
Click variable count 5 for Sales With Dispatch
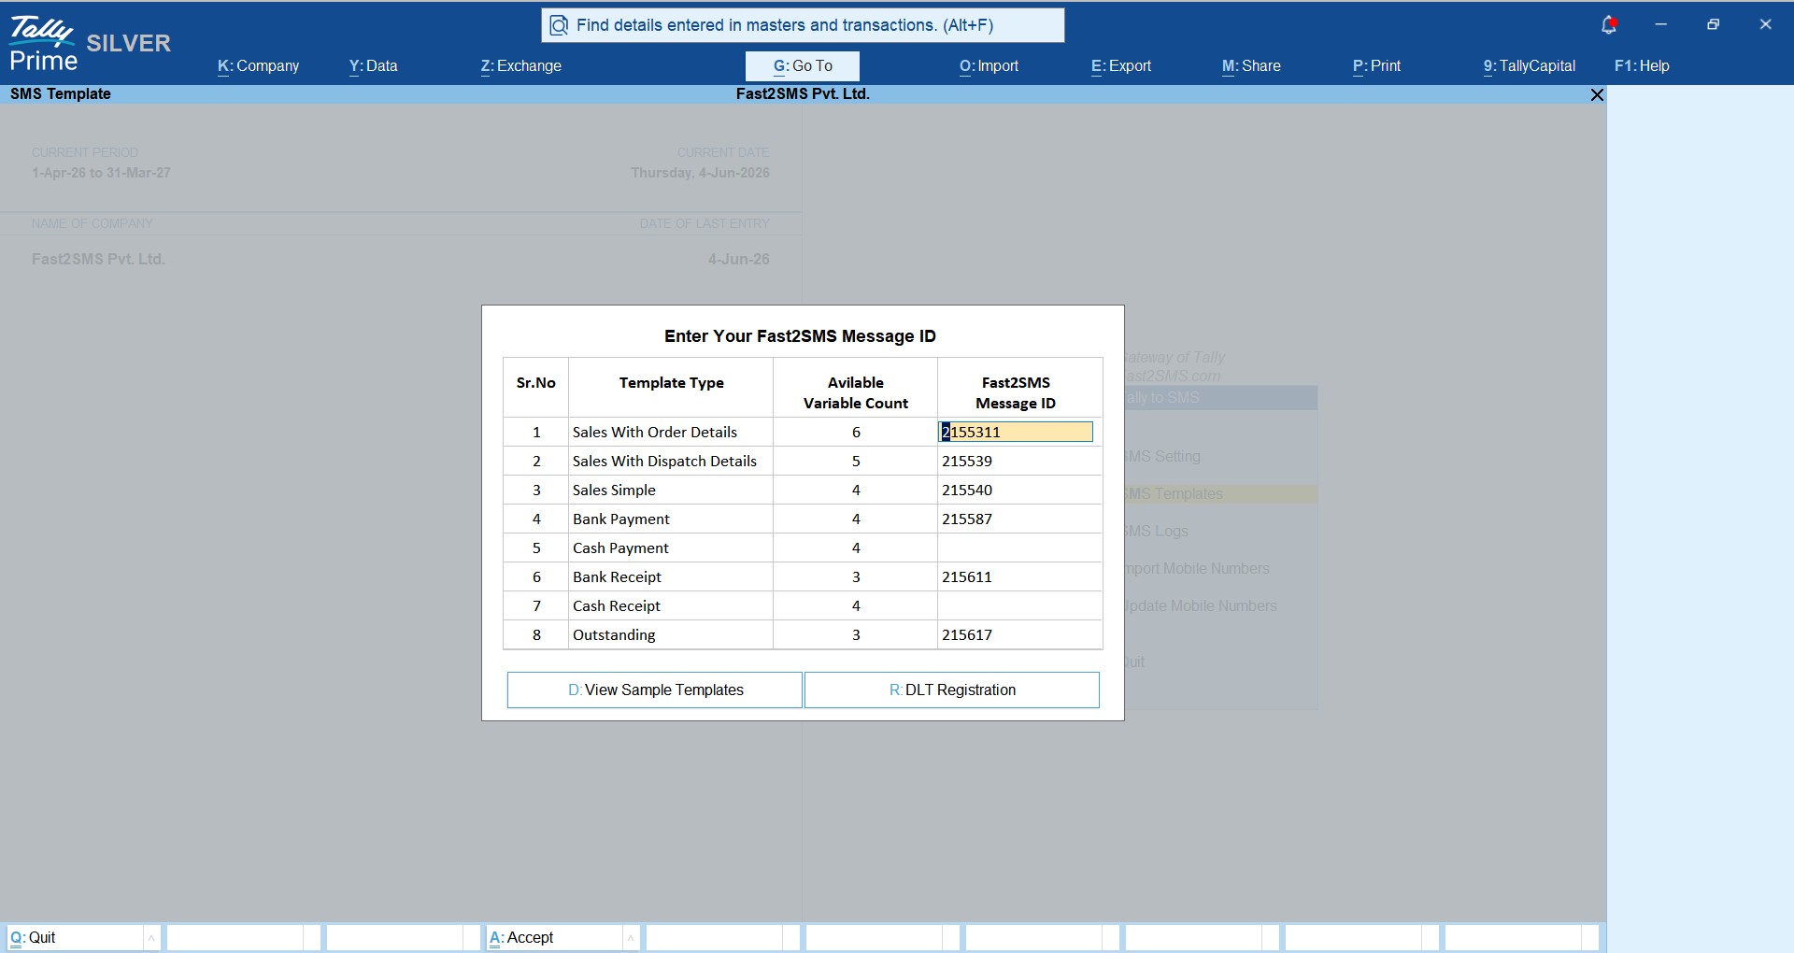coord(856,461)
